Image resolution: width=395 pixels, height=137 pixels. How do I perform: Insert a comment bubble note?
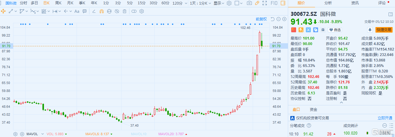tap(85, 11)
